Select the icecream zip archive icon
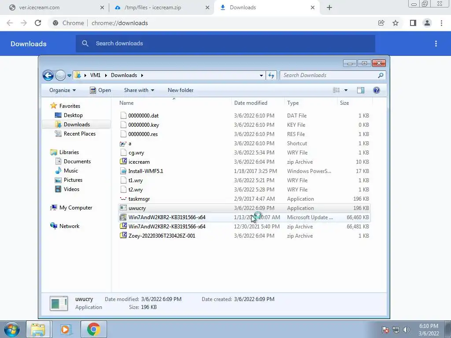Viewport: 451px width, 338px height. pos(123,162)
